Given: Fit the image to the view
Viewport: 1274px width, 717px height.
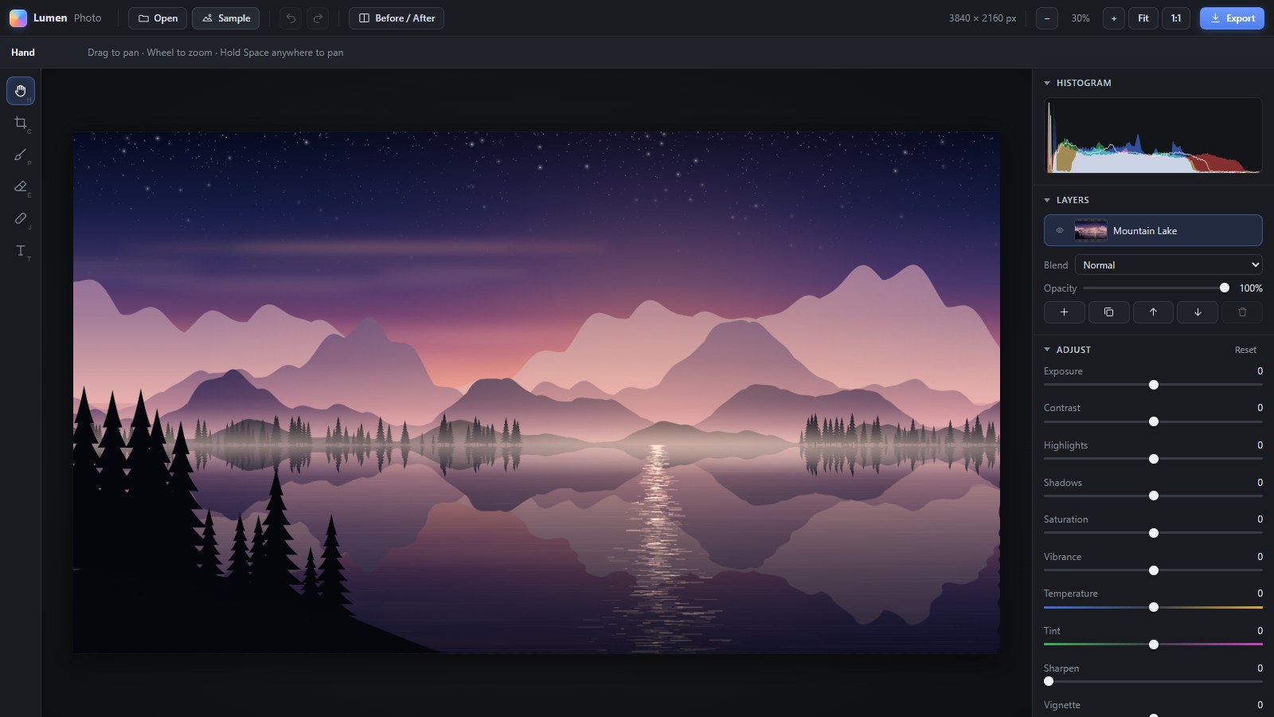Looking at the screenshot, I should (1143, 18).
